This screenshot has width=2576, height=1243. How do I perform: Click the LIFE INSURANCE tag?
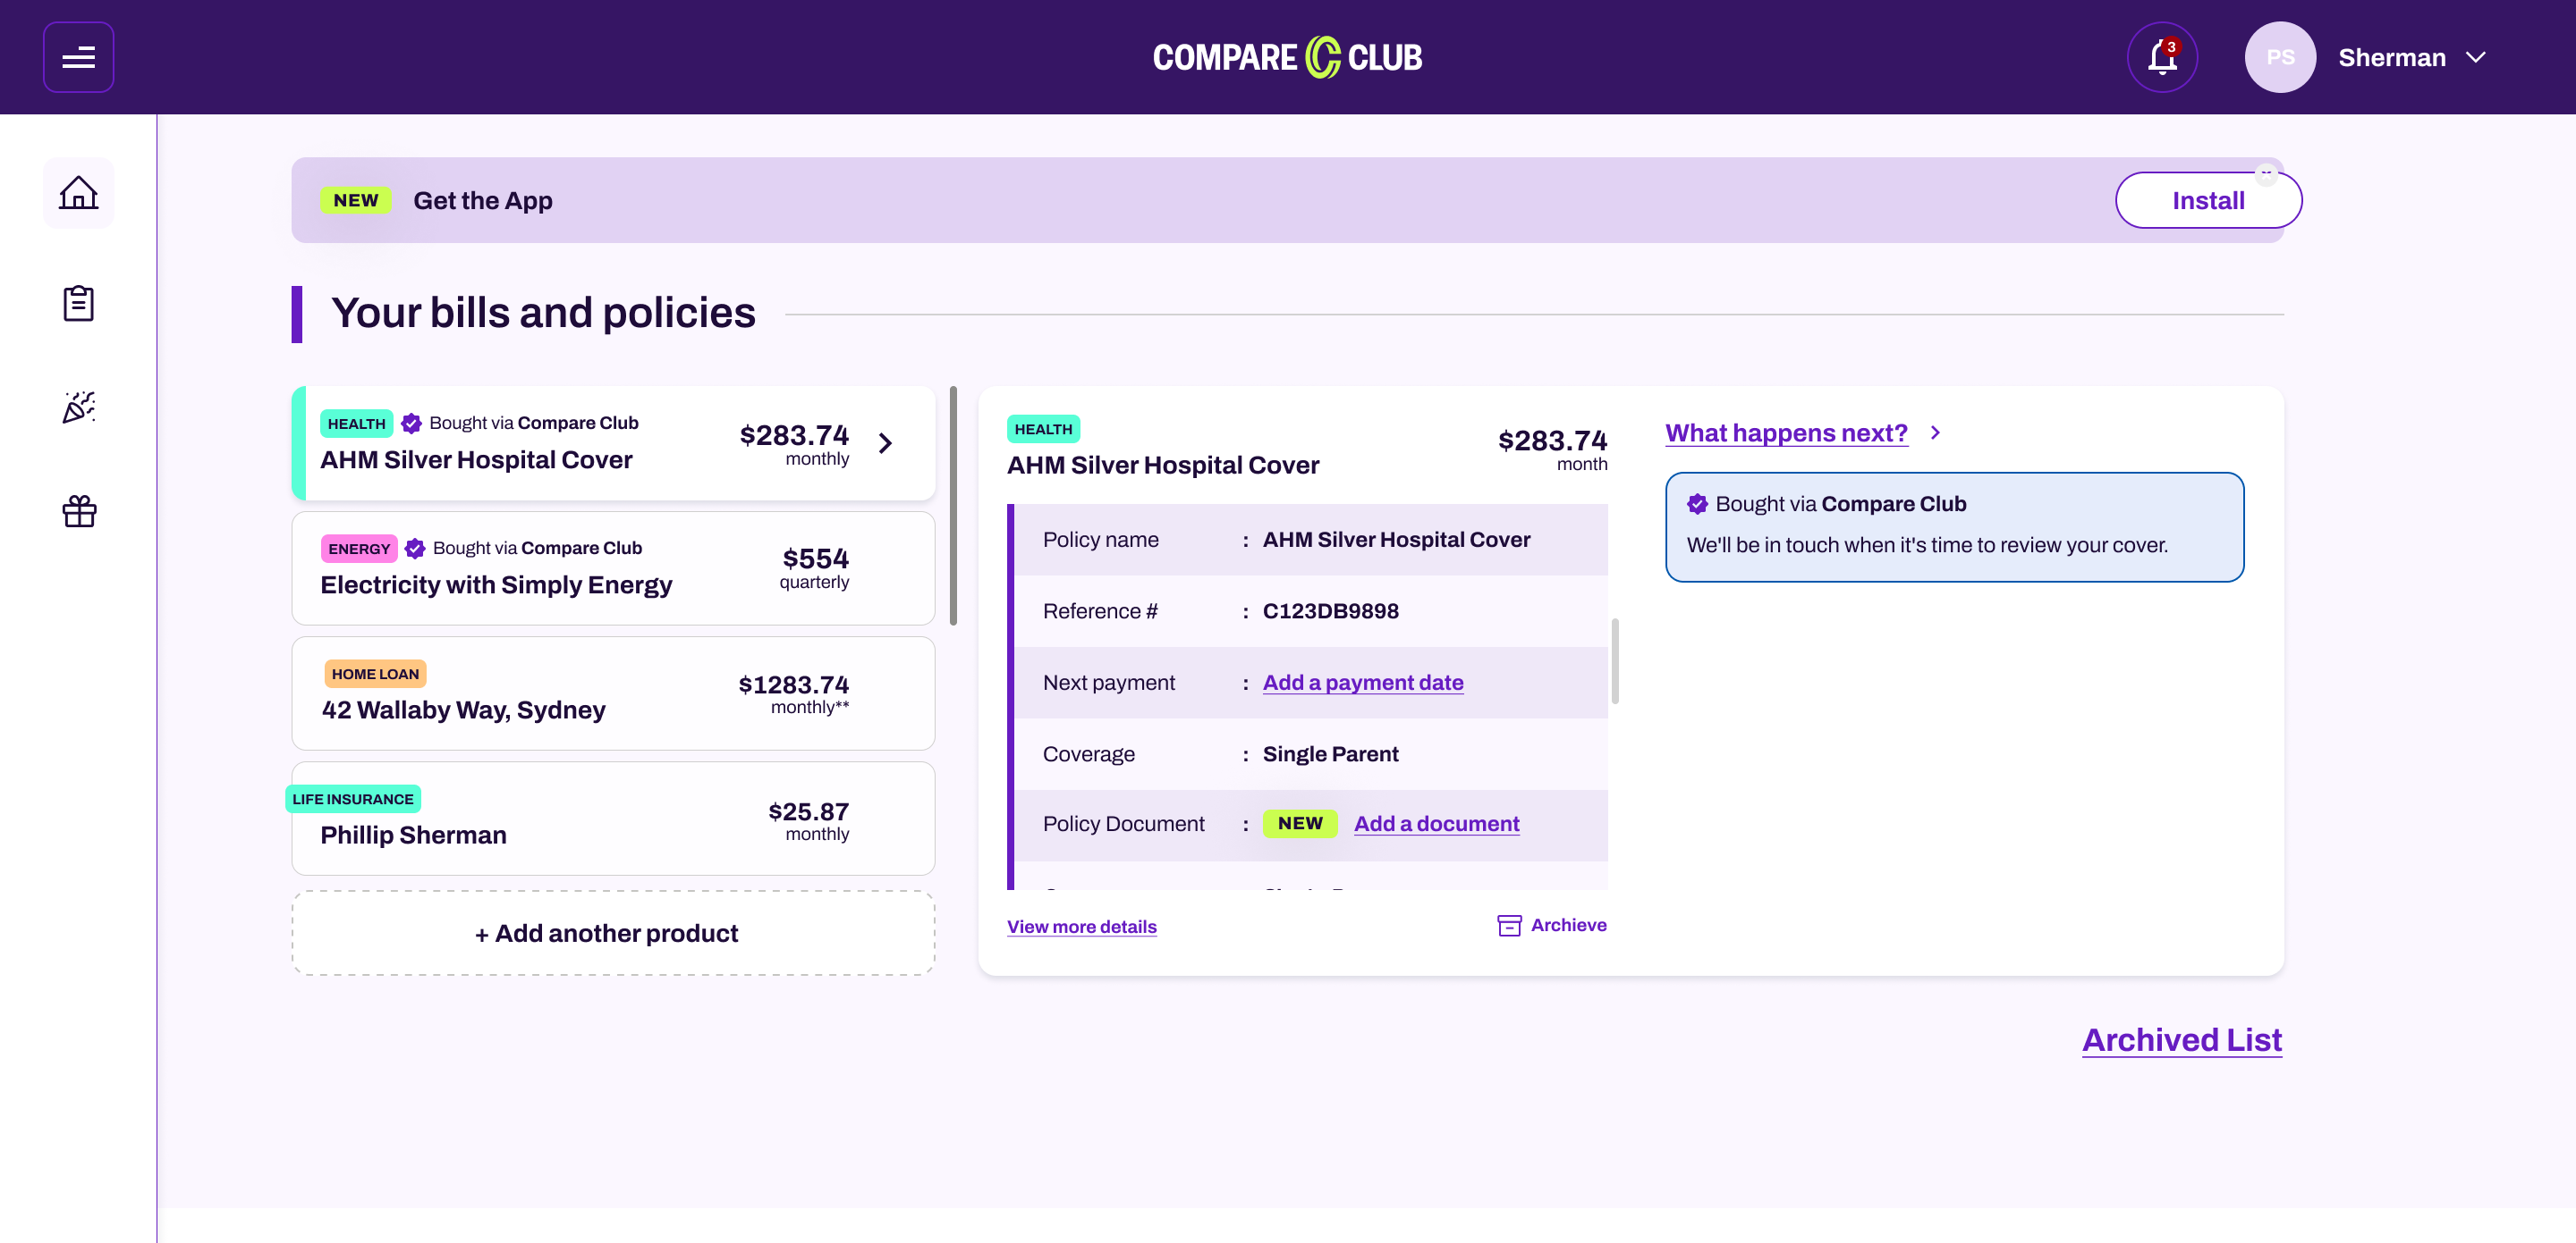pyautogui.click(x=353, y=798)
